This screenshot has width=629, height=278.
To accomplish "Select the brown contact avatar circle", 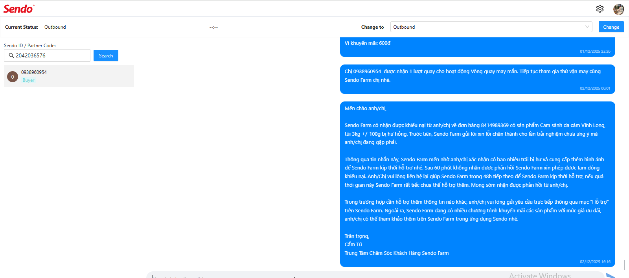I will [x=13, y=77].
